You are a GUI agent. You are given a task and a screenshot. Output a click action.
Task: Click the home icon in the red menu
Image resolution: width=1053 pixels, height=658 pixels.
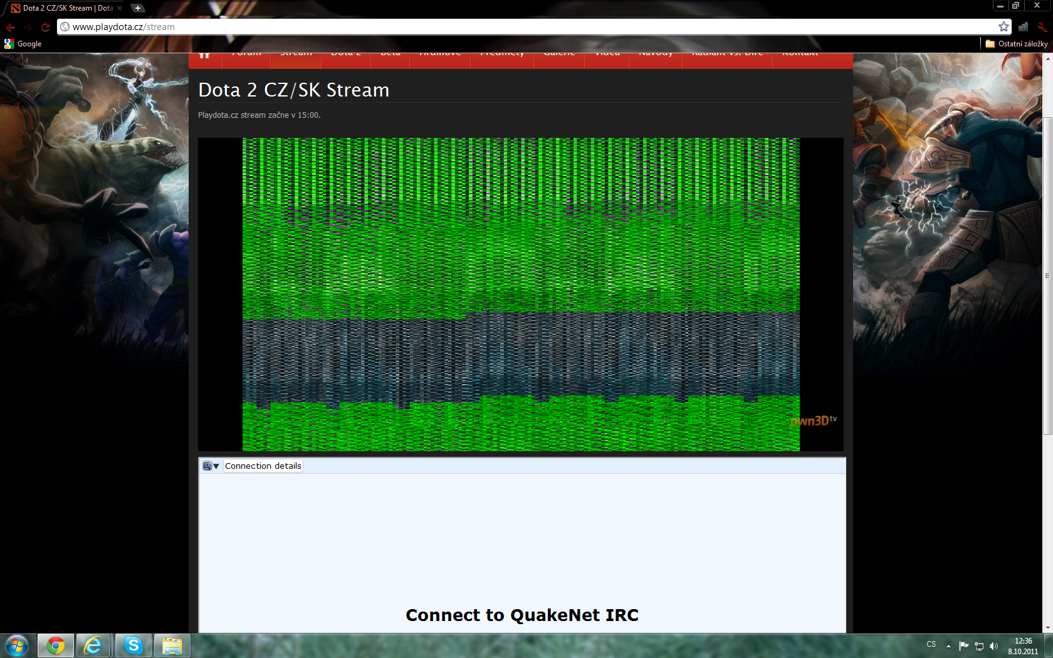204,56
